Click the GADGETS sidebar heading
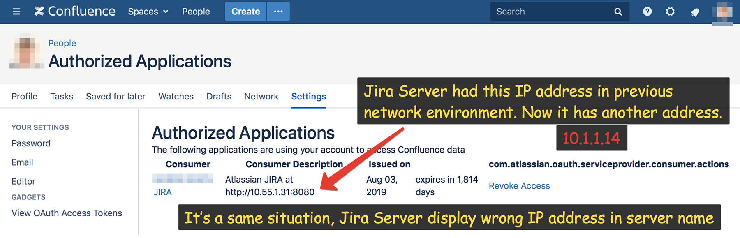 [28, 197]
